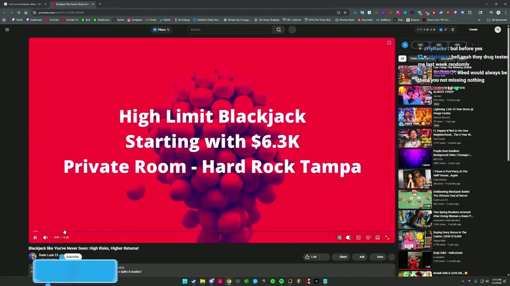This screenshot has width=510, height=286.
Task: Open a new browser tab
Action: (x=100, y=4)
